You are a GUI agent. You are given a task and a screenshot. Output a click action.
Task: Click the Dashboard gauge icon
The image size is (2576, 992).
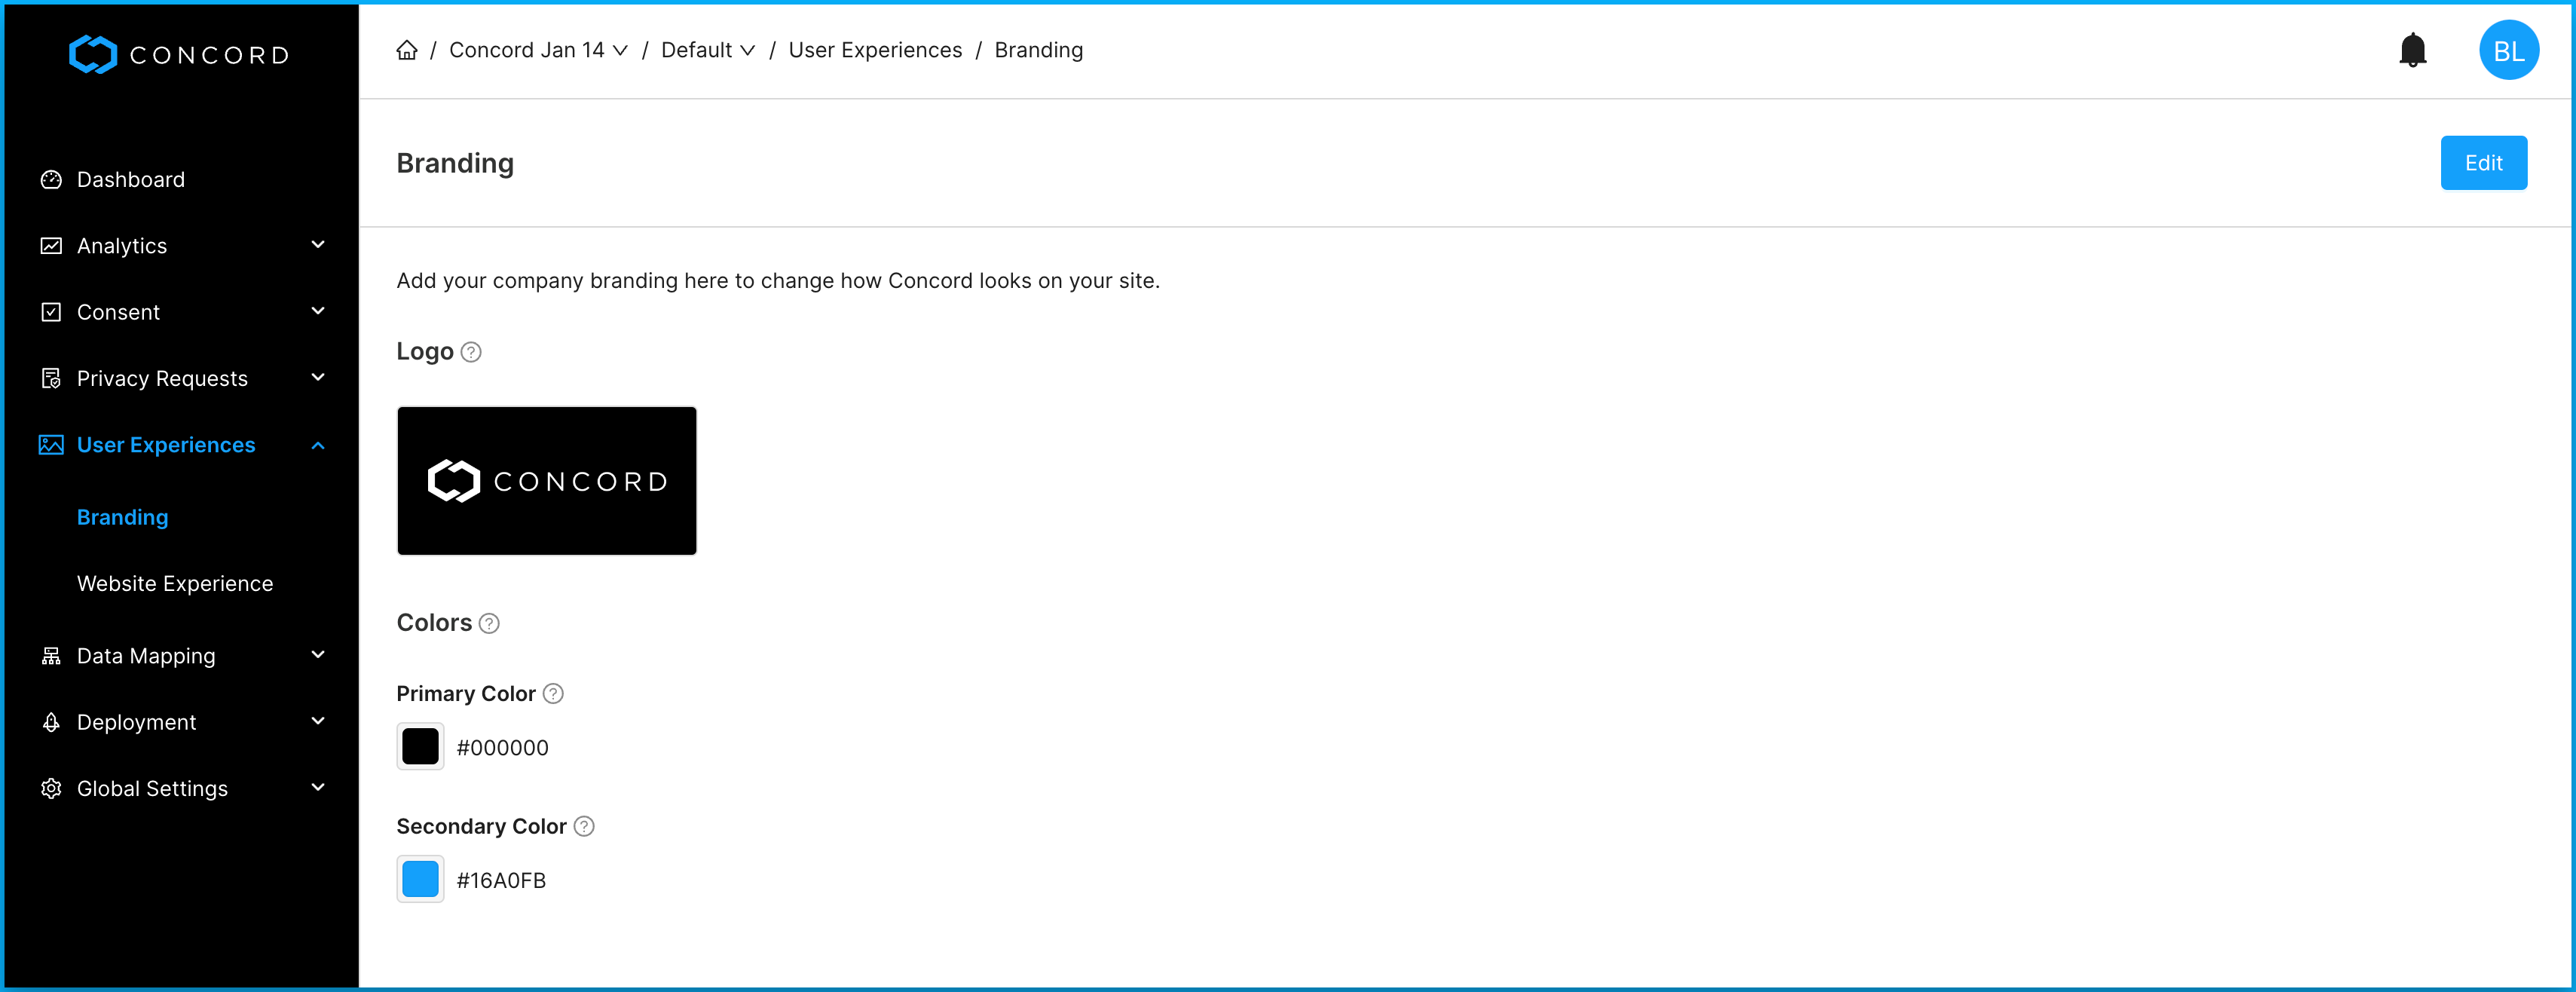(x=51, y=180)
